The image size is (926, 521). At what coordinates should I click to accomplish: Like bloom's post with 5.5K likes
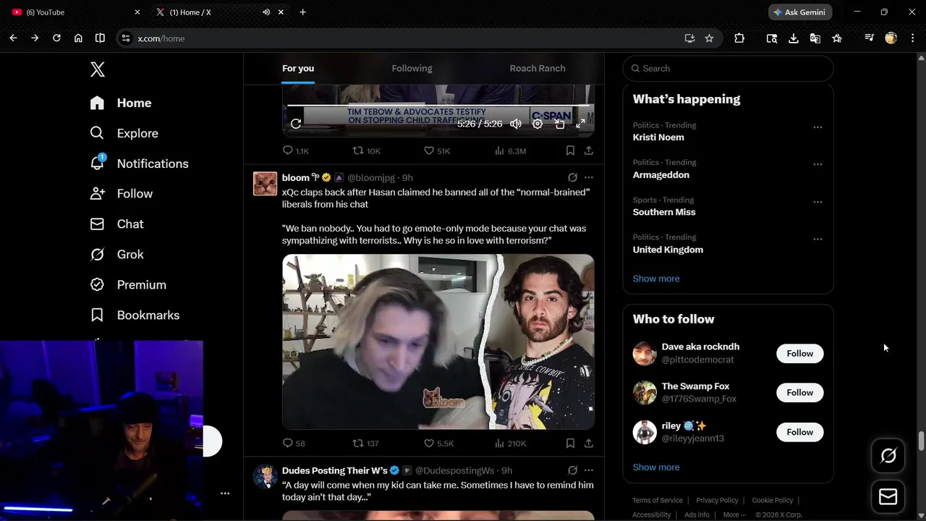pos(438,443)
